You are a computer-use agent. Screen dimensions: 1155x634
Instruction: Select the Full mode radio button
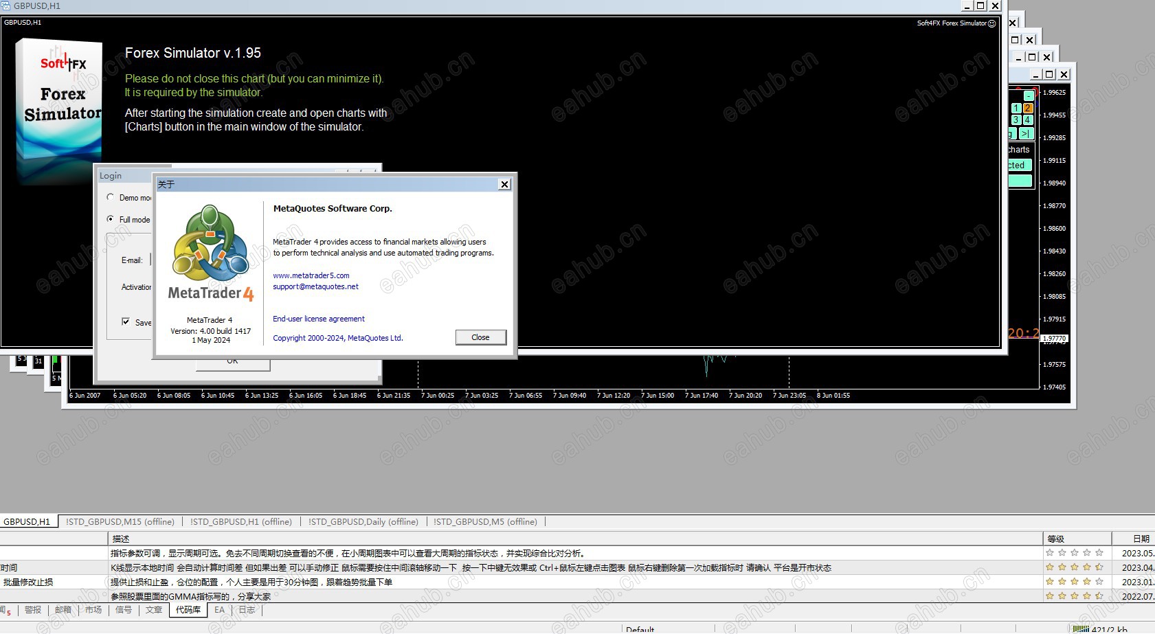click(111, 219)
